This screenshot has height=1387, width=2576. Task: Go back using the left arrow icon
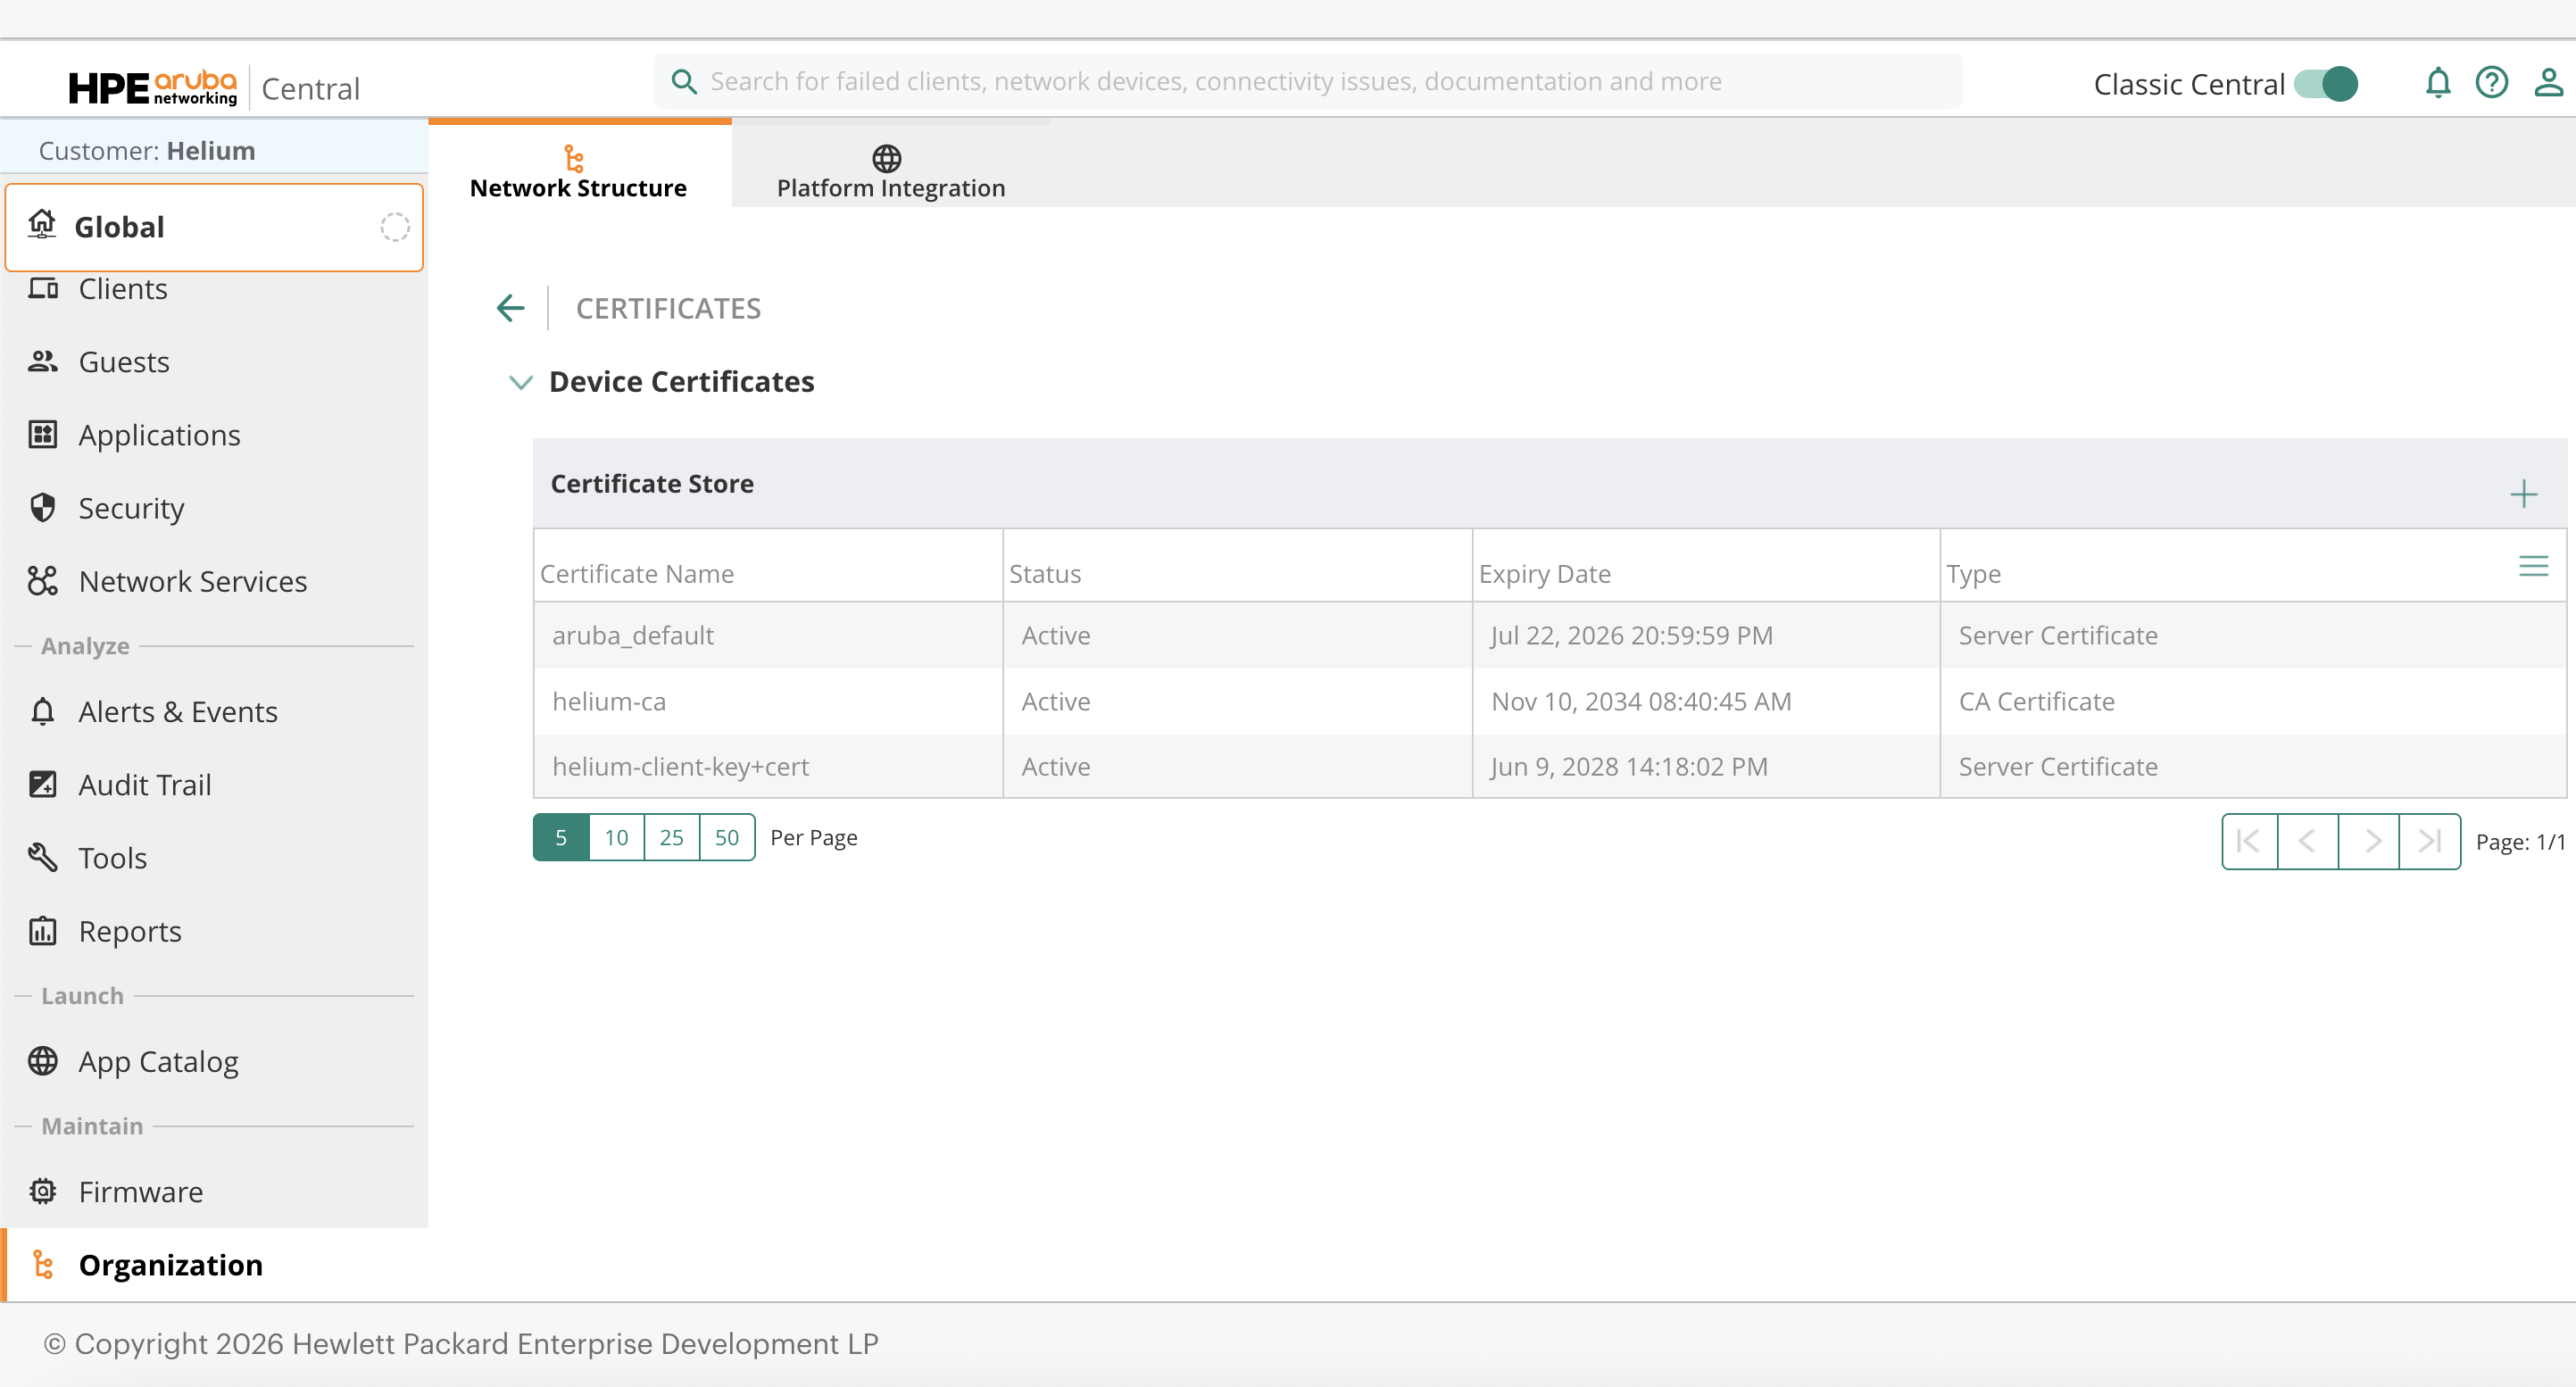point(510,308)
